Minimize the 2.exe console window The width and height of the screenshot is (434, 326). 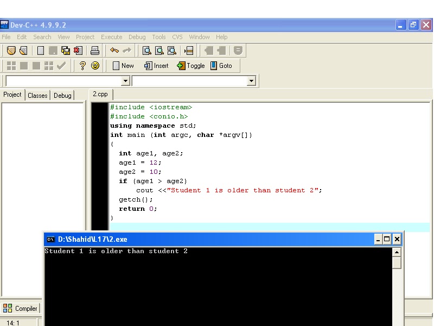click(378, 239)
